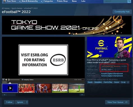
Task: Adjust the video volume slider
Action: [14, 80]
